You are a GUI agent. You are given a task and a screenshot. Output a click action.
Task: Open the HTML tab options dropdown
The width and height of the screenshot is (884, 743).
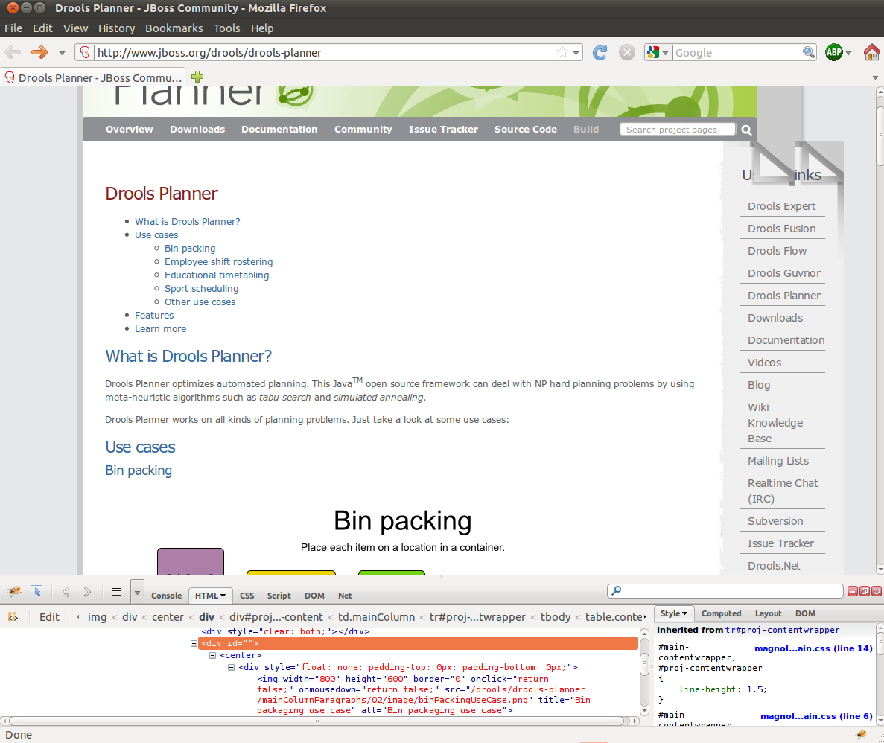point(223,596)
